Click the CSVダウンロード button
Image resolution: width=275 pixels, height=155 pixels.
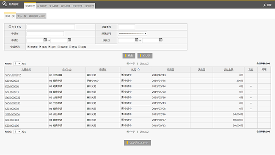[137, 143]
